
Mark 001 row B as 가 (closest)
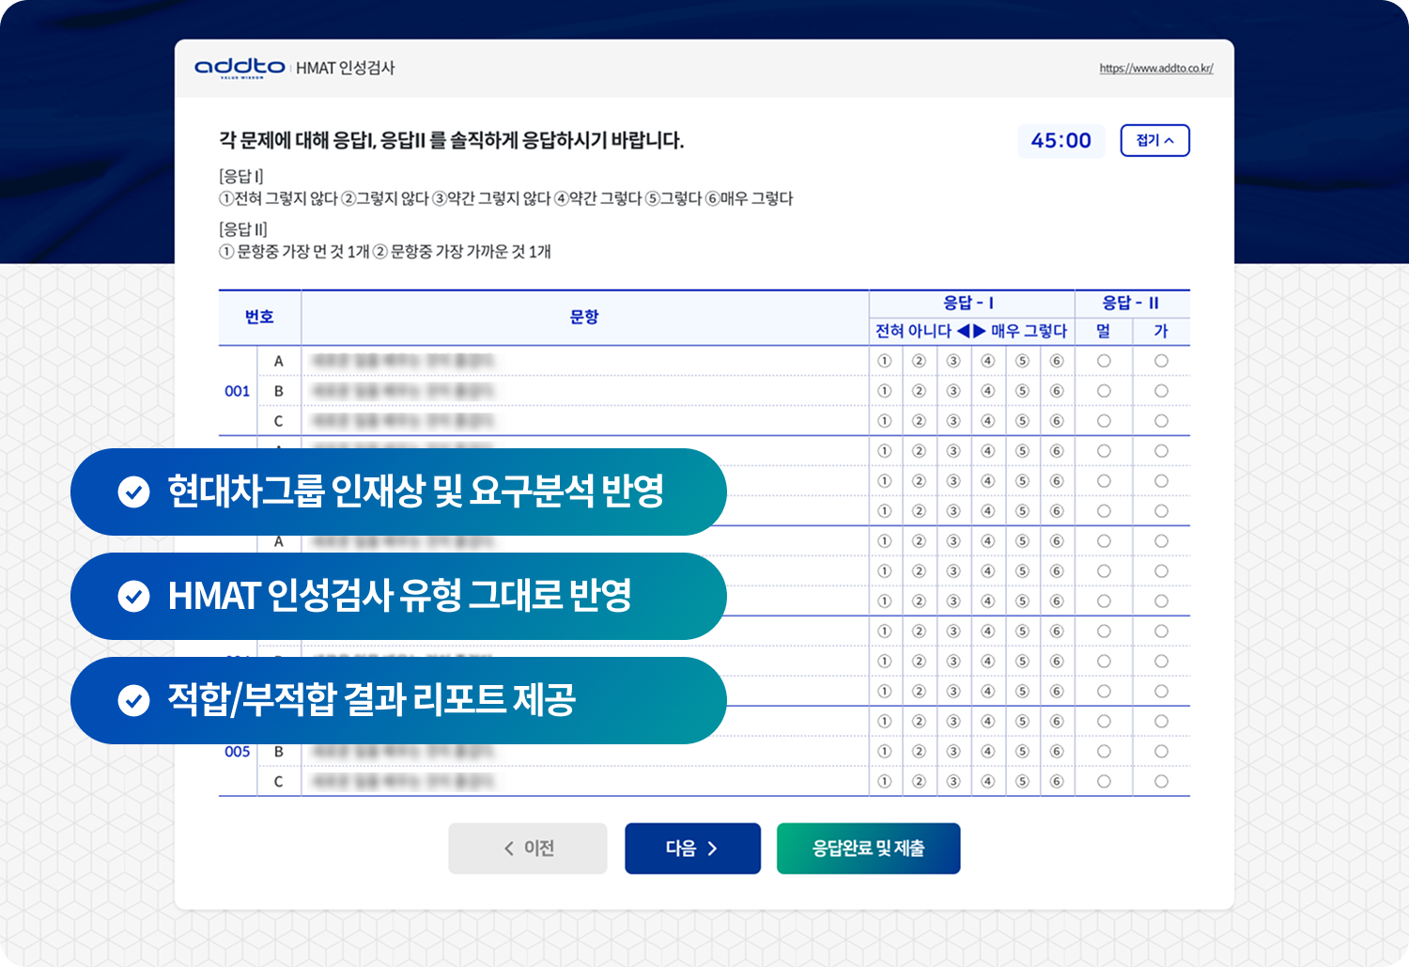pyautogui.click(x=1161, y=391)
